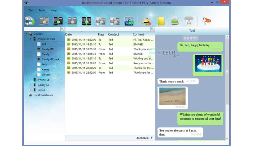
Task: Click the second active phone-to-phone transfer icon
Action: [x=87, y=21]
